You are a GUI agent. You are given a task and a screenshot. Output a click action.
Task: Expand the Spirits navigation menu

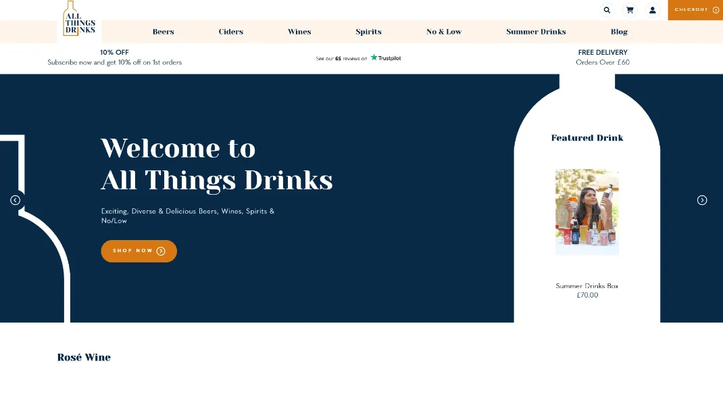(x=368, y=32)
